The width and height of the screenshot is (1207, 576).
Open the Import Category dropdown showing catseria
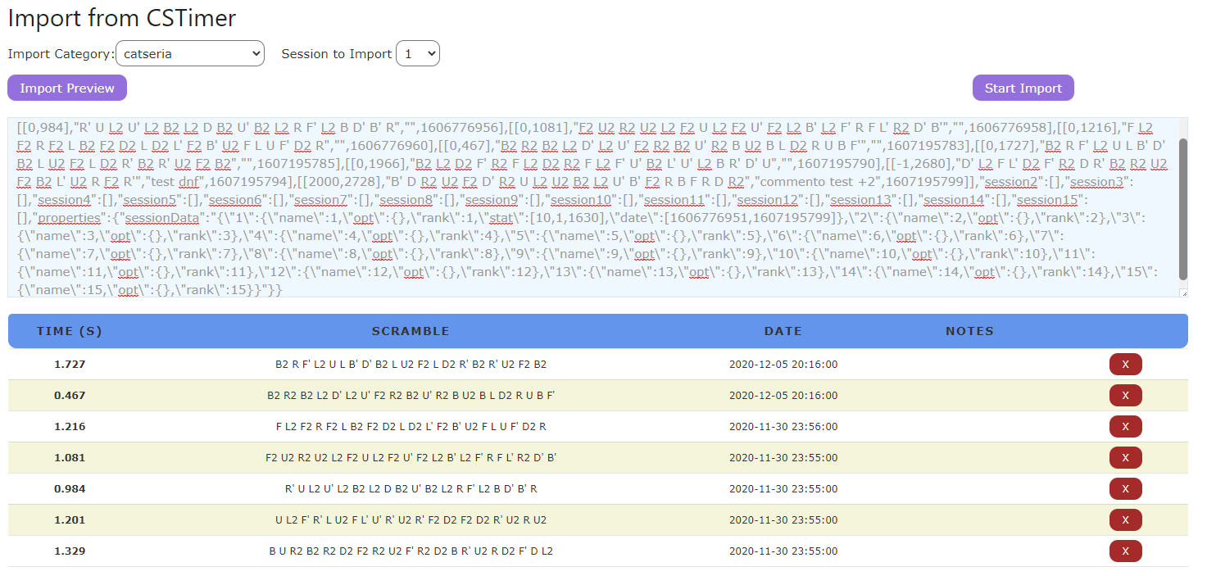click(x=190, y=54)
